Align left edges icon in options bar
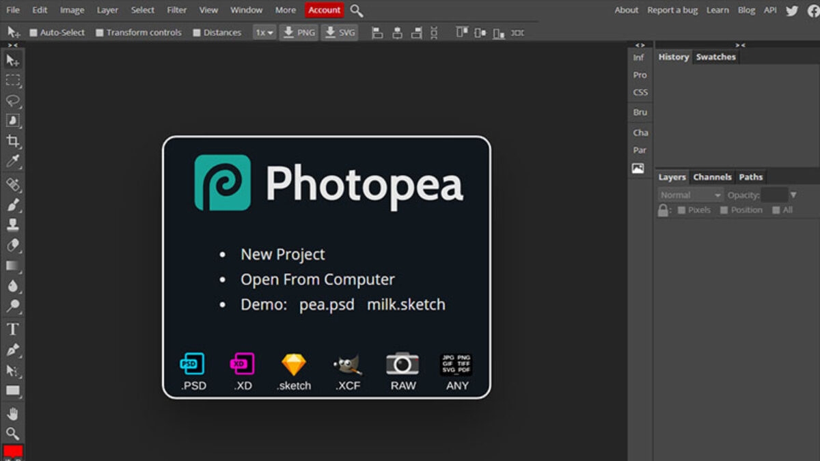 [x=377, y=32]
